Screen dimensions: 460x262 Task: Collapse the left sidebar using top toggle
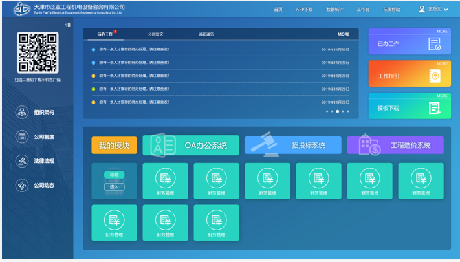(67, 25)
